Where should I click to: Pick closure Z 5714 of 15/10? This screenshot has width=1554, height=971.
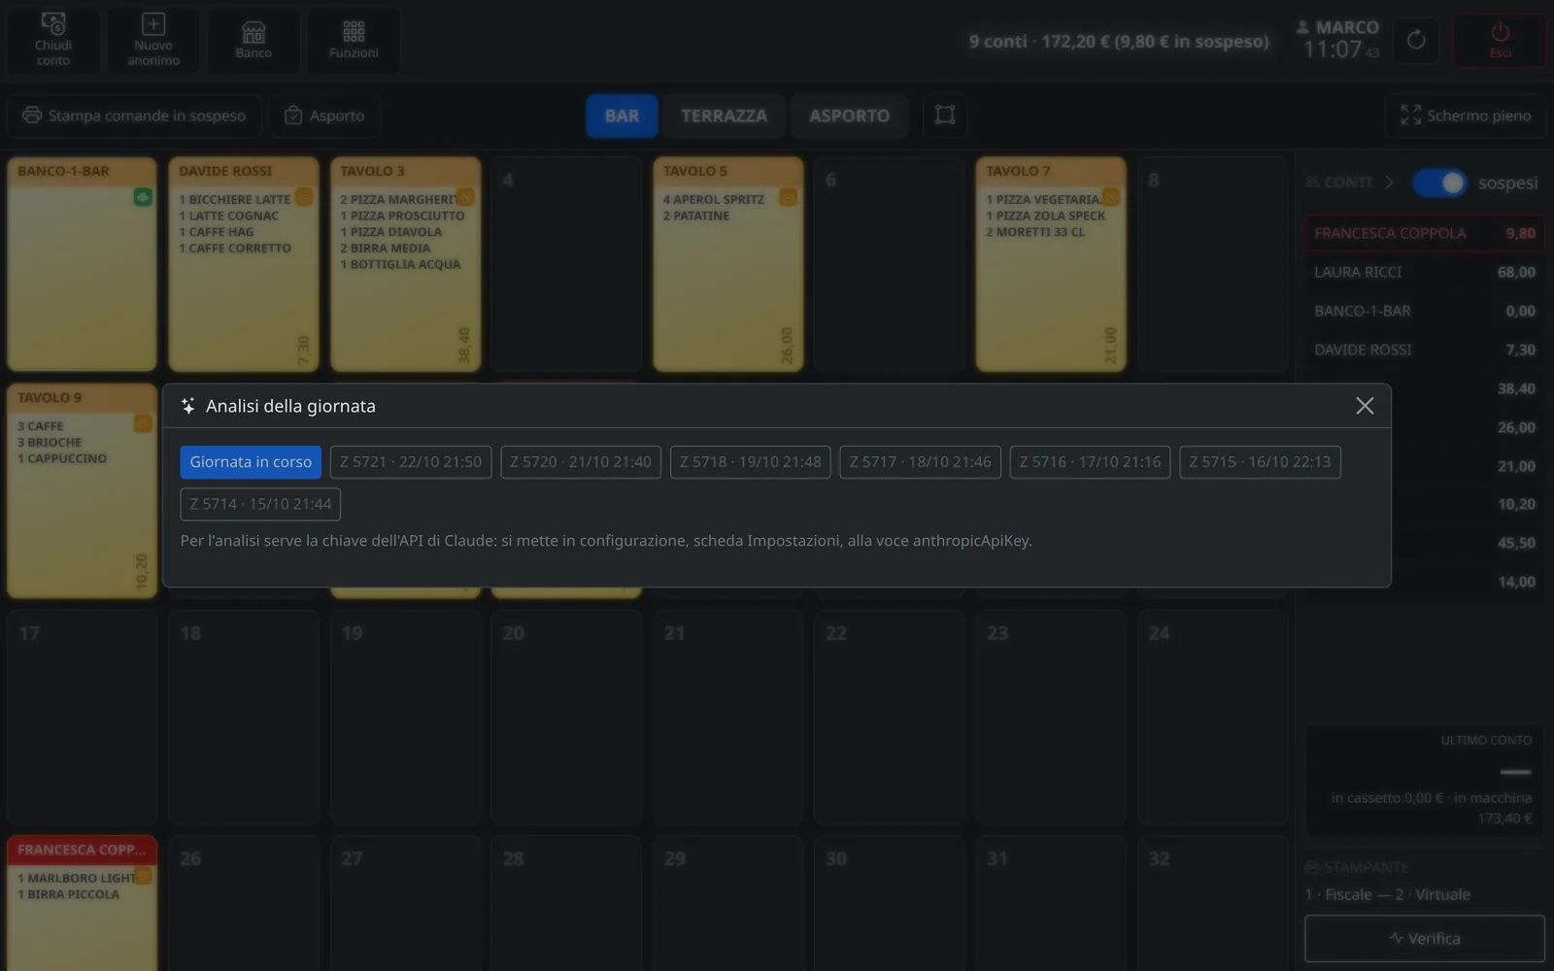click(x=260, y=504)
